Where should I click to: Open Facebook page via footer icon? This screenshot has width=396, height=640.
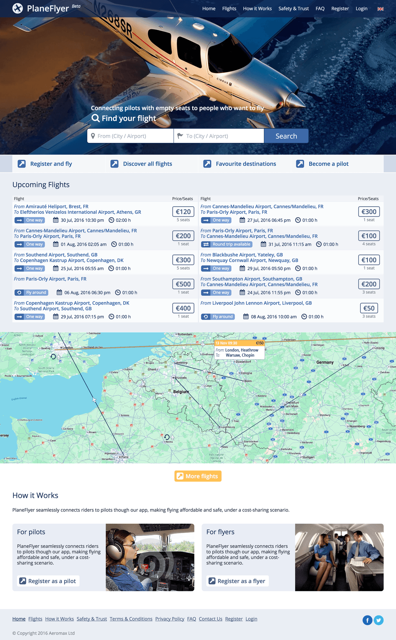pos(367,620)
